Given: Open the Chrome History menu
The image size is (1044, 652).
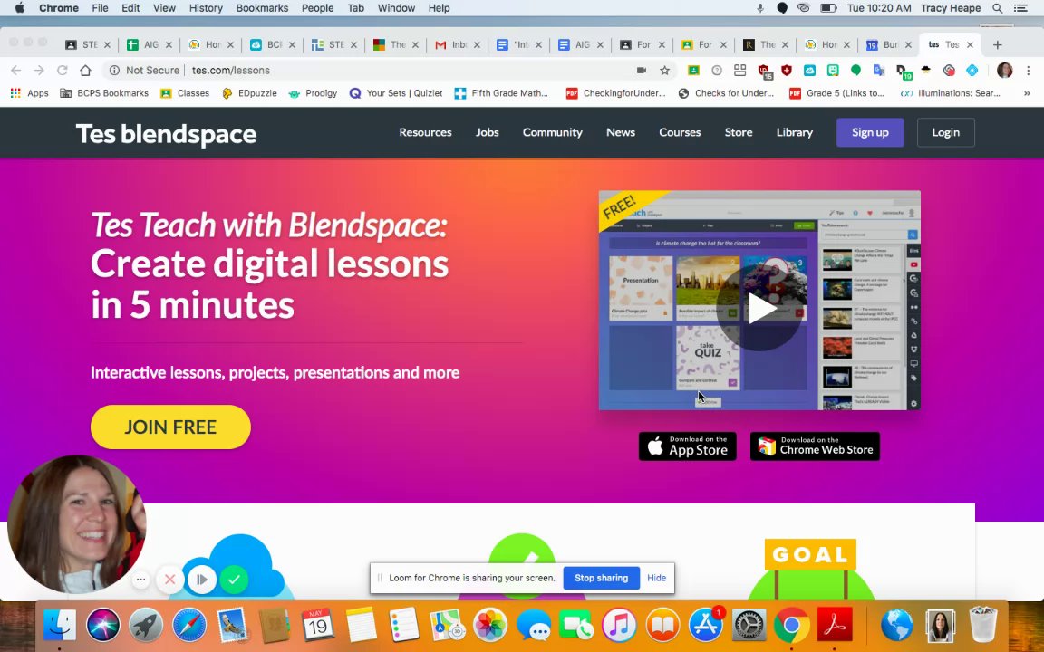Looking at the screenshot, I should coord(206,8).
